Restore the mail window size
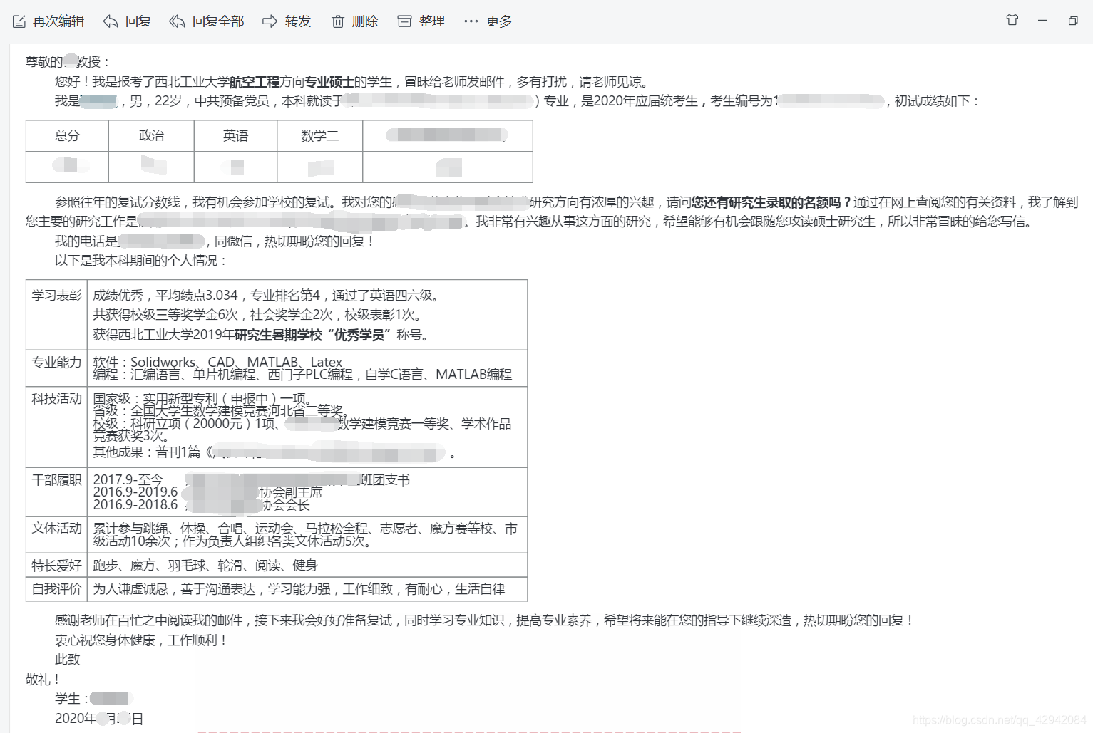1093x733 pixels. point(1073,21)
